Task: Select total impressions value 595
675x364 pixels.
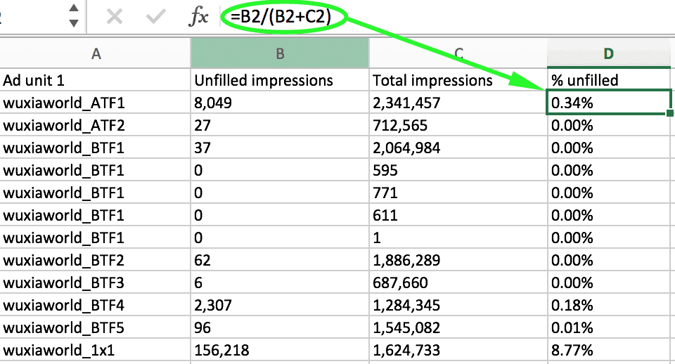Action: (x=458, y=170)
